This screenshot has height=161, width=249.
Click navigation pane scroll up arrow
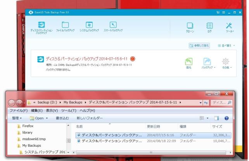pos(68,125)
